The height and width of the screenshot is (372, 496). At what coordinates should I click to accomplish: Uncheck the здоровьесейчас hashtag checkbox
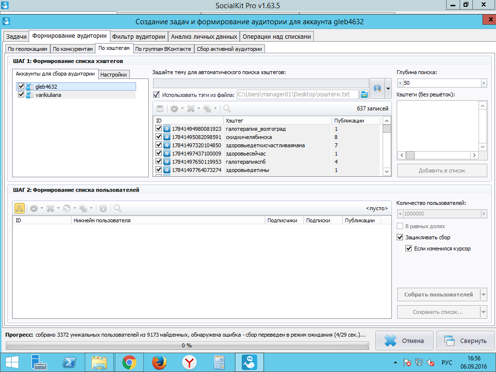pos(159,153)
